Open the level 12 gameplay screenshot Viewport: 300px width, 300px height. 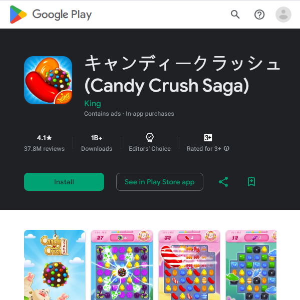pyautogui.click(x=251, y=265)
